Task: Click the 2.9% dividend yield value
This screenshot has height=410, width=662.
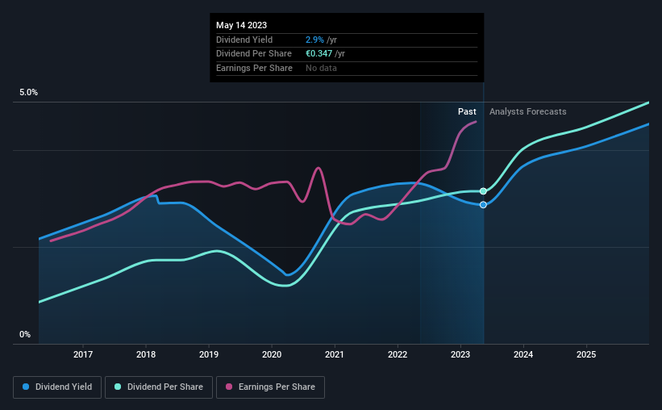Action: [314, 40]
